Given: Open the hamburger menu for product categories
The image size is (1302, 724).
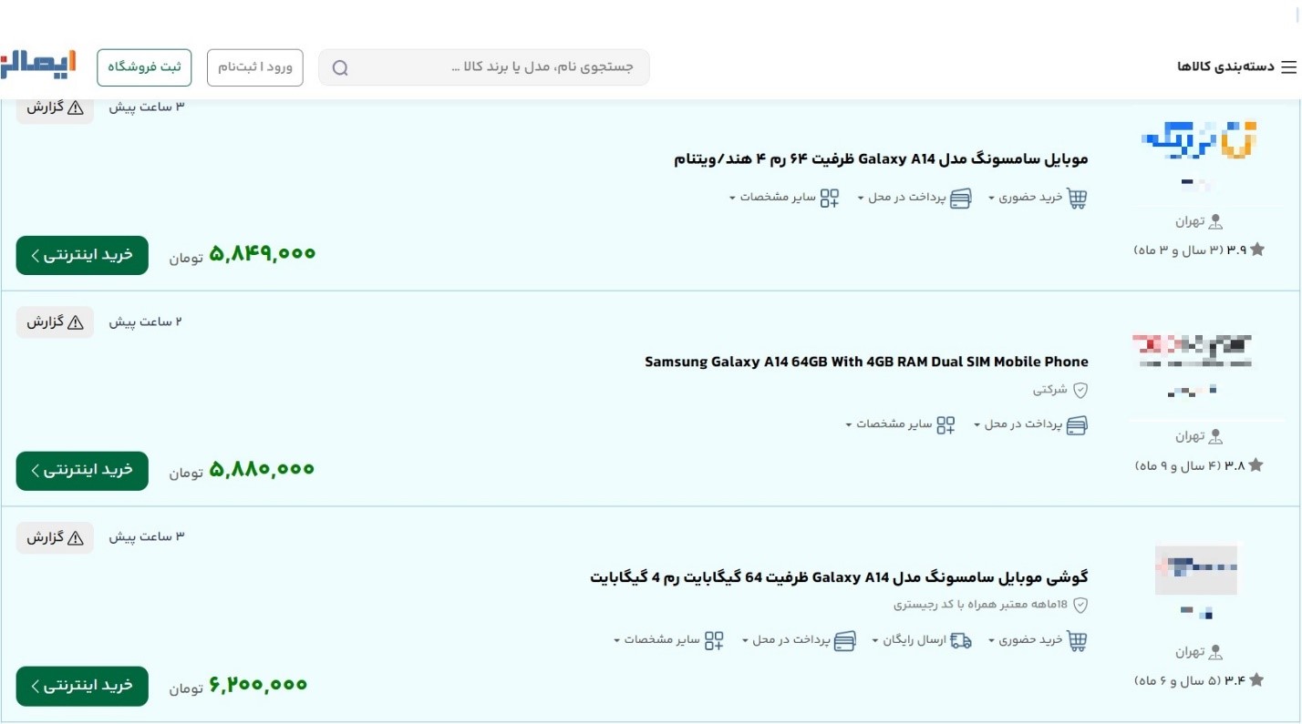Looking at the screenshot, I should (x=1287, y=67).
